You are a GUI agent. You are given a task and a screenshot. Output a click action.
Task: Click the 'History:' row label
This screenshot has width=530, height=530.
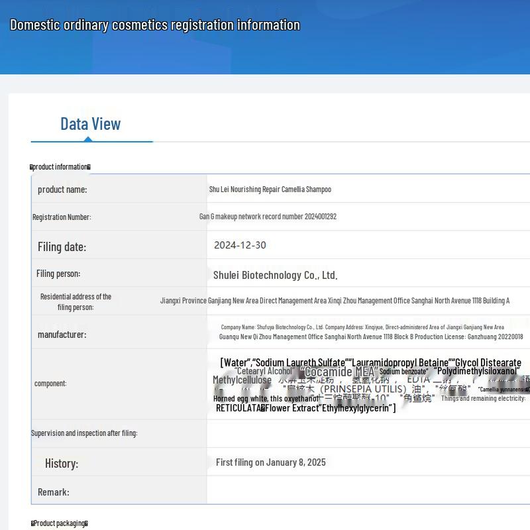click(x=62, y=463)
